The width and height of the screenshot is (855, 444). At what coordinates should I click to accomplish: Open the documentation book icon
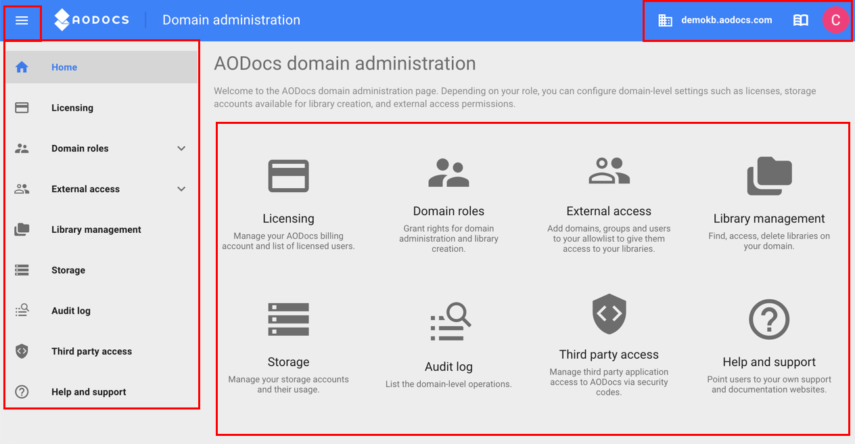(801, 20)
